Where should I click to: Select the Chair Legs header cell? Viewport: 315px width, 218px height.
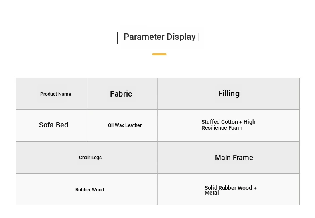tap(87, 158)
